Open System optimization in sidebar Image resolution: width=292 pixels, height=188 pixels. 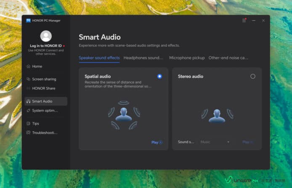point(45,111)
